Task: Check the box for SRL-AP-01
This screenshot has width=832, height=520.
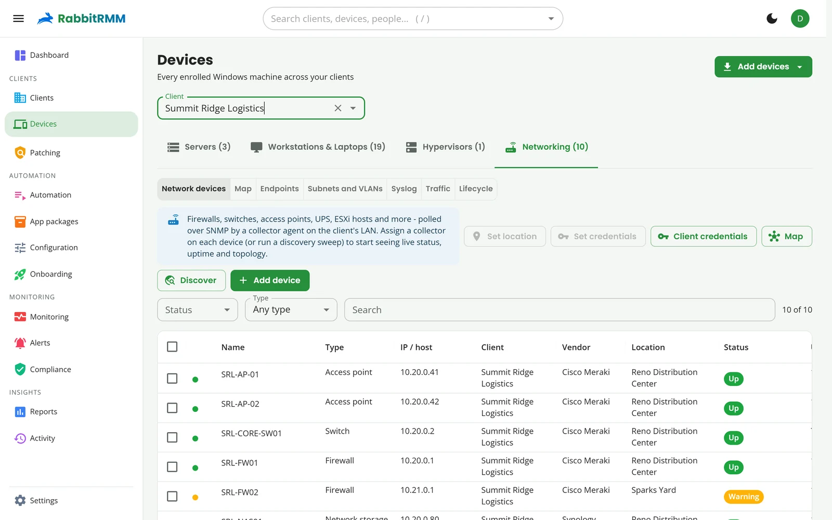Action: [x=172, y=379]
